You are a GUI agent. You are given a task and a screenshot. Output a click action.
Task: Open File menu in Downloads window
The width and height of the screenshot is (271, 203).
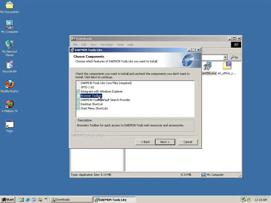click(x=75, y=45)
